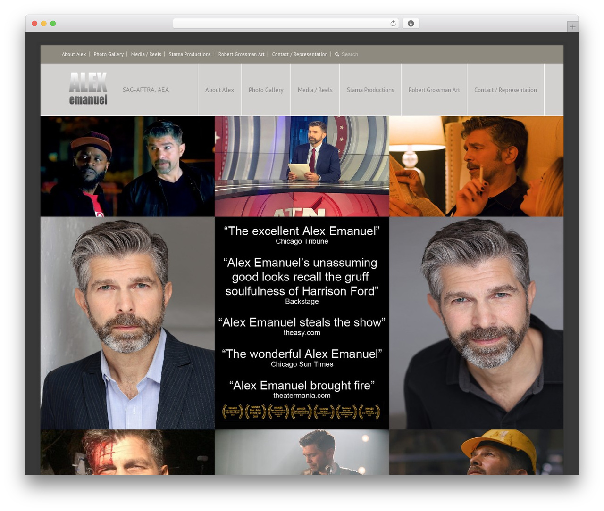Open a new browser tab with plus button
Viewport: 604px width, 511px height.
(572, 27)
